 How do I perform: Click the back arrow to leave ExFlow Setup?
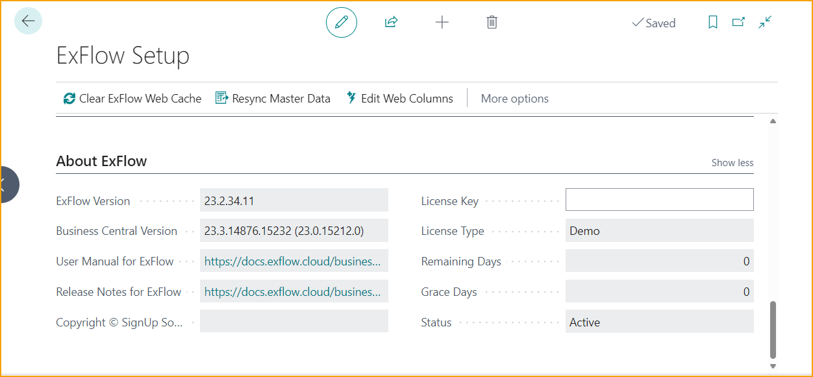pyautogui.click(x=27, y=21)
